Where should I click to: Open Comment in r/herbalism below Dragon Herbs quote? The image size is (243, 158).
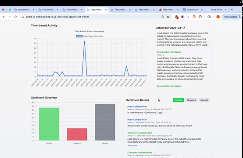point(169,86)
